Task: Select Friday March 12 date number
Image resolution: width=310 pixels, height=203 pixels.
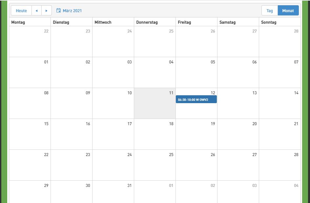Action: 213,93
